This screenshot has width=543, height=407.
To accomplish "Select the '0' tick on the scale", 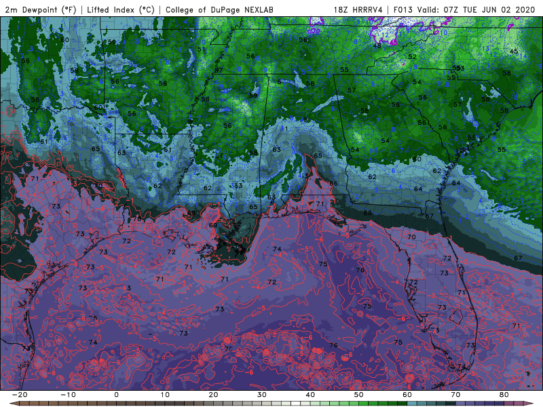I will click(116, 395).
